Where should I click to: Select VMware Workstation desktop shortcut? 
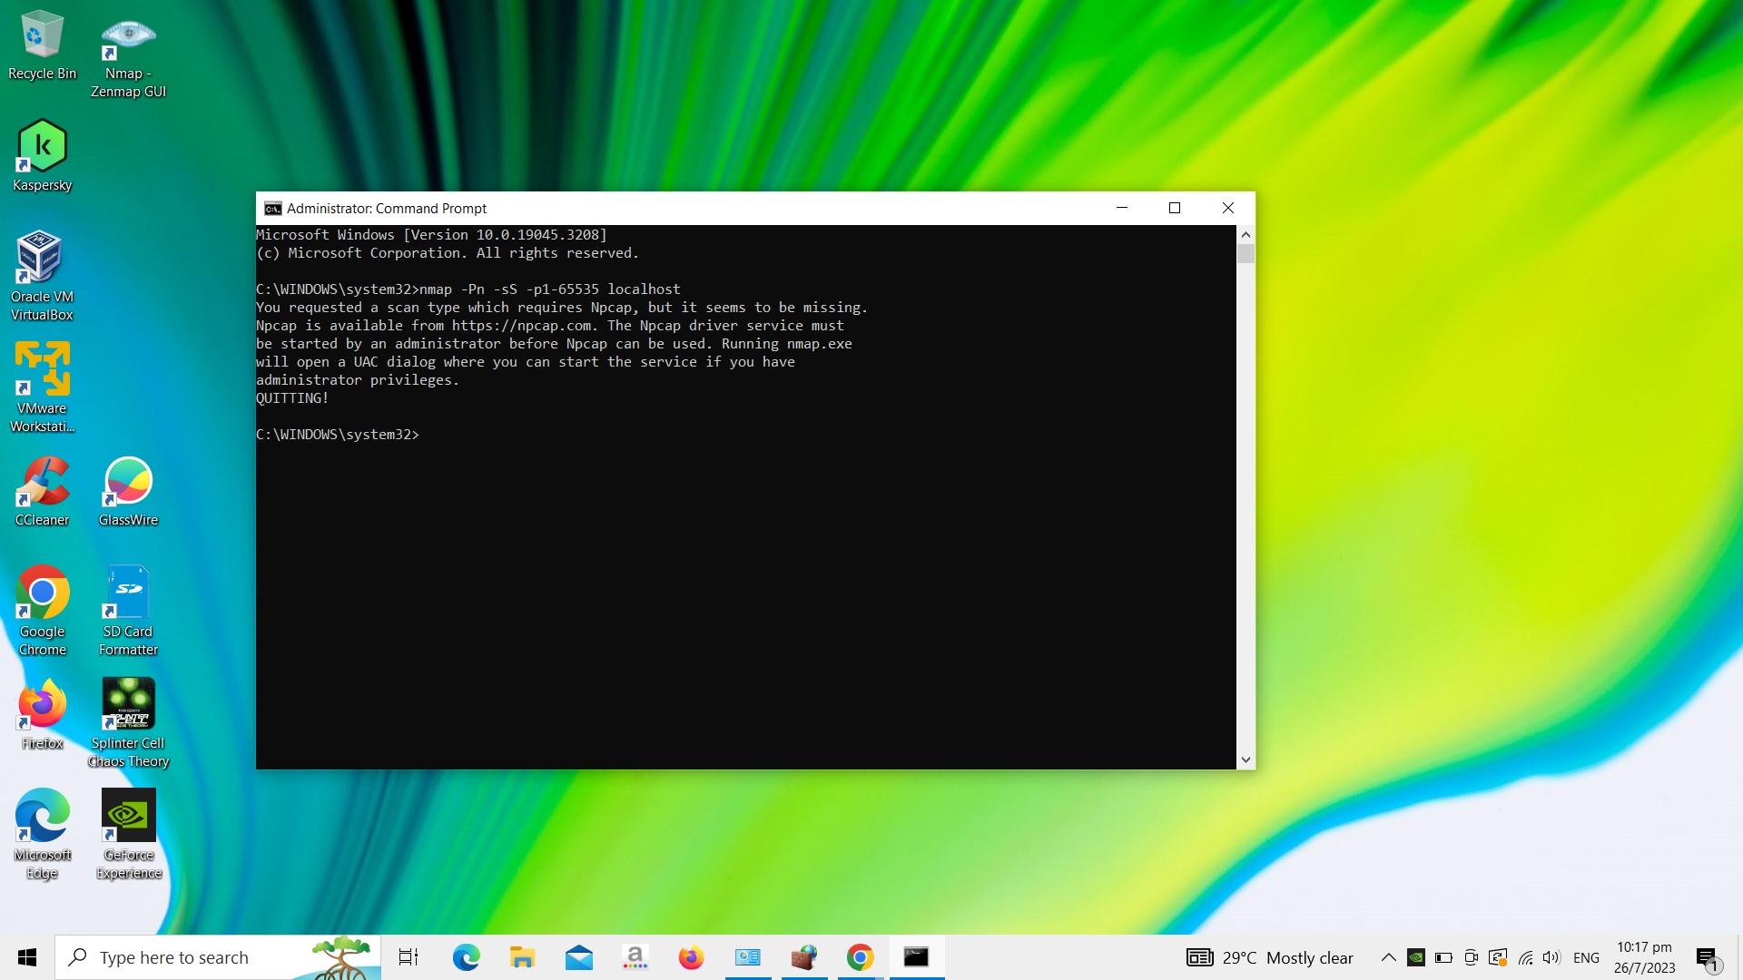[42, 387]
